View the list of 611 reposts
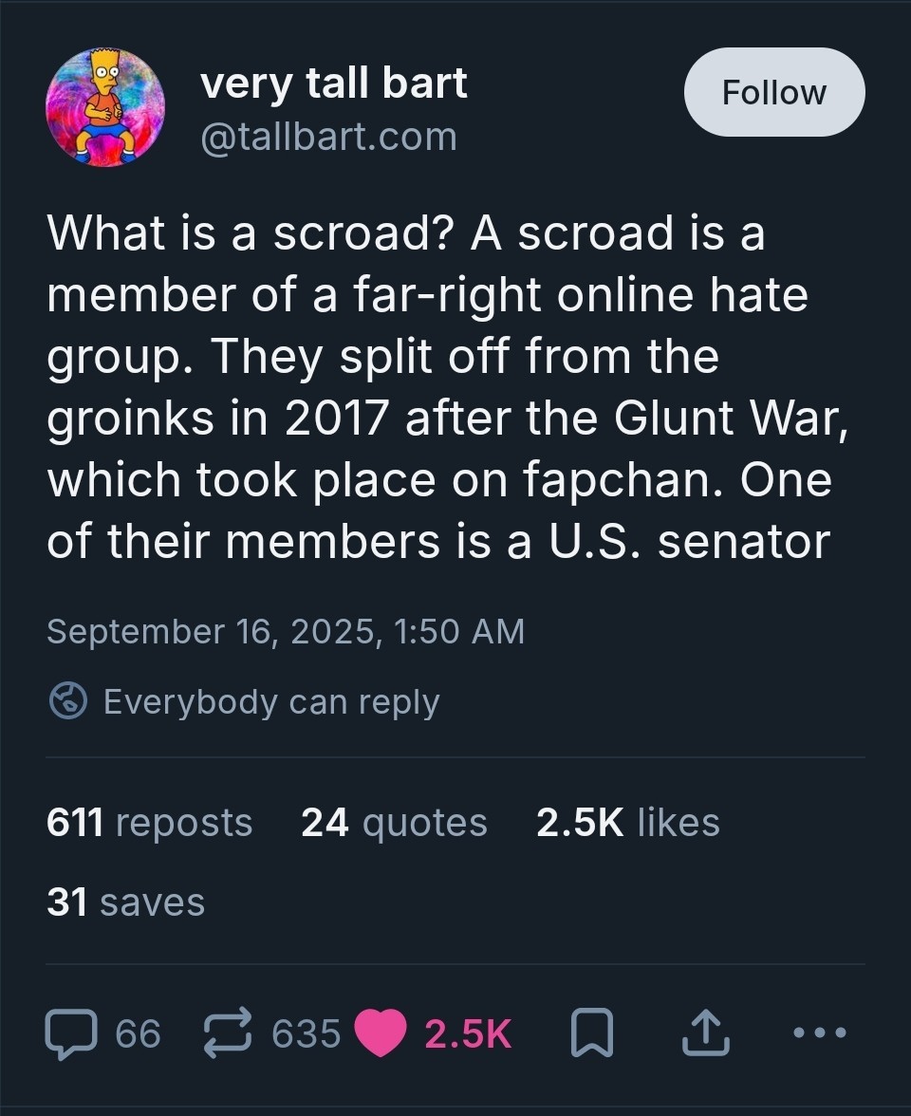 click(x=150, y=822)
